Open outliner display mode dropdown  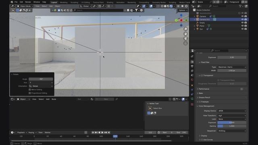[200, 6]
